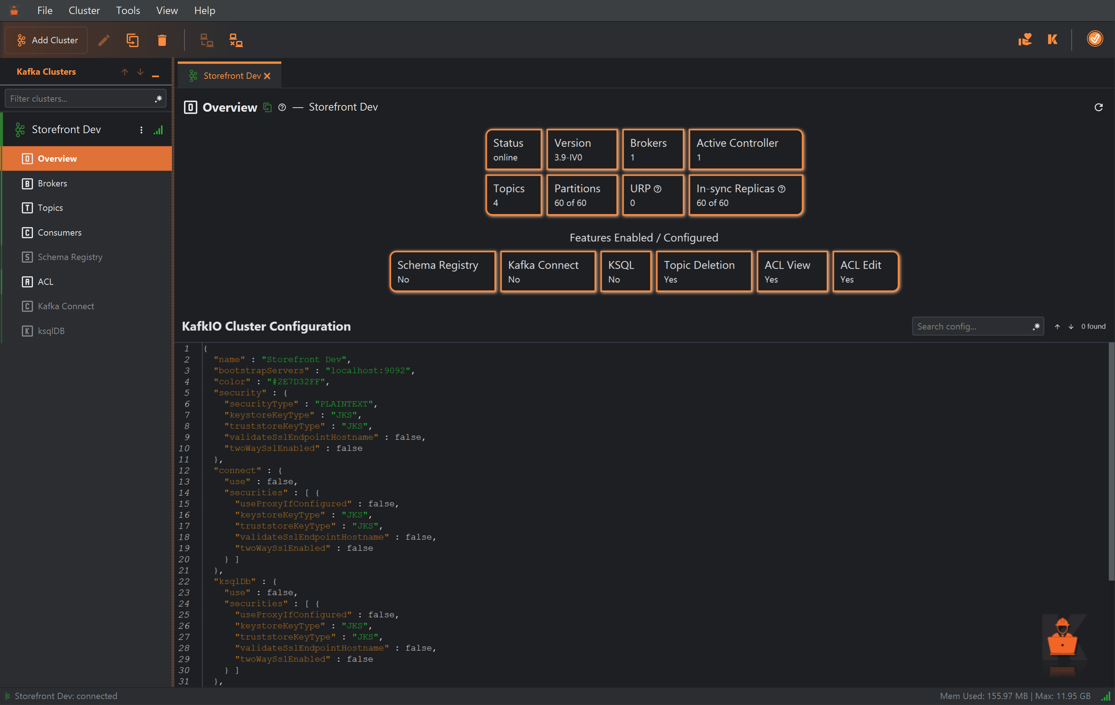
Task: Toggle regex option in cluster filter
Action: (158, 98)
